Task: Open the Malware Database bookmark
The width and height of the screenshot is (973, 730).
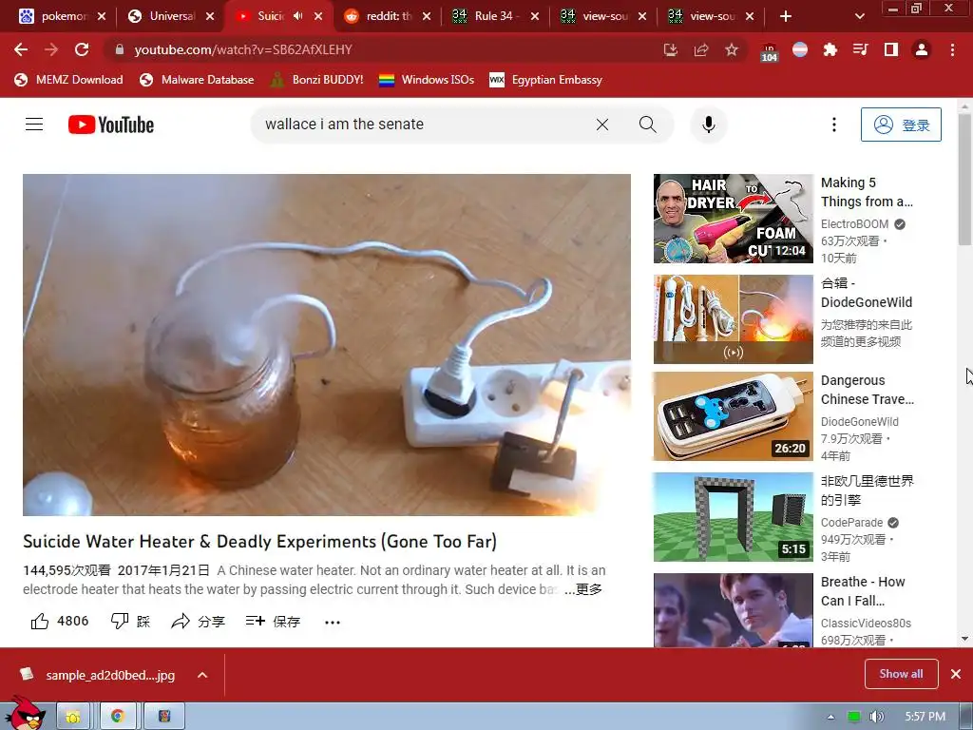Action: 197,80
